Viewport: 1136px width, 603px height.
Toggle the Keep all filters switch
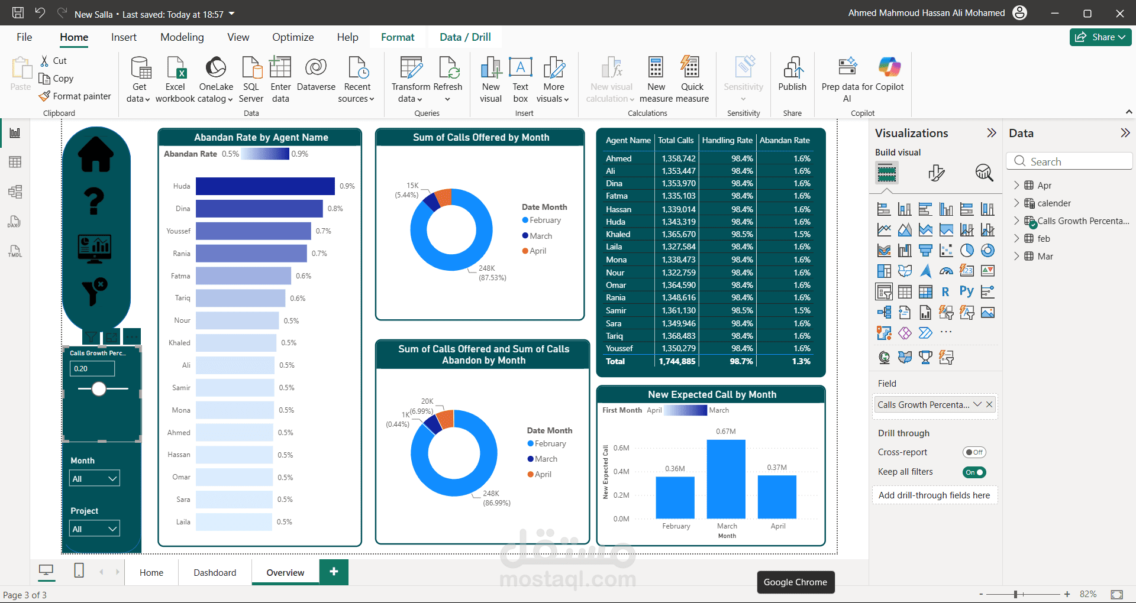tap(974, 472)
